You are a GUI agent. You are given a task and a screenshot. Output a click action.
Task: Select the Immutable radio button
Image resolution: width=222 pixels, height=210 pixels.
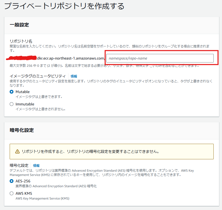click(x=12, y=104)
